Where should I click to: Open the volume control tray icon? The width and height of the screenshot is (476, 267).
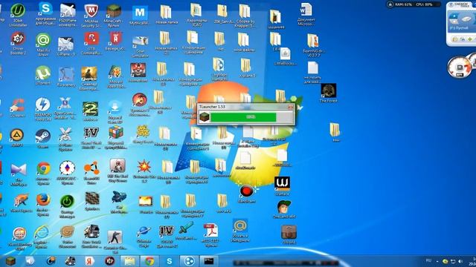click(460, 261)
